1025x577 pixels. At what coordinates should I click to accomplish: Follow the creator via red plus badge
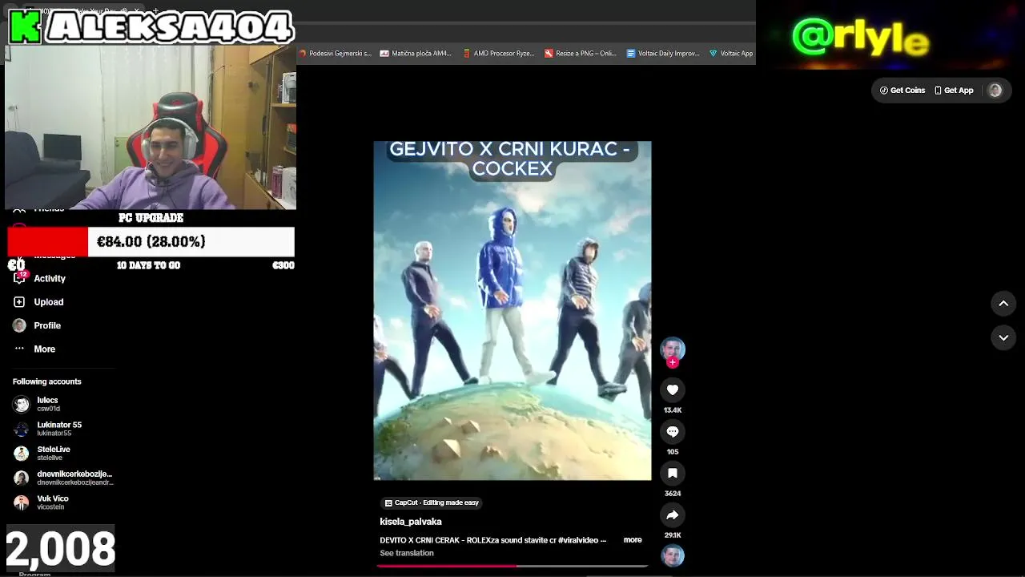(x=673, y=362)
